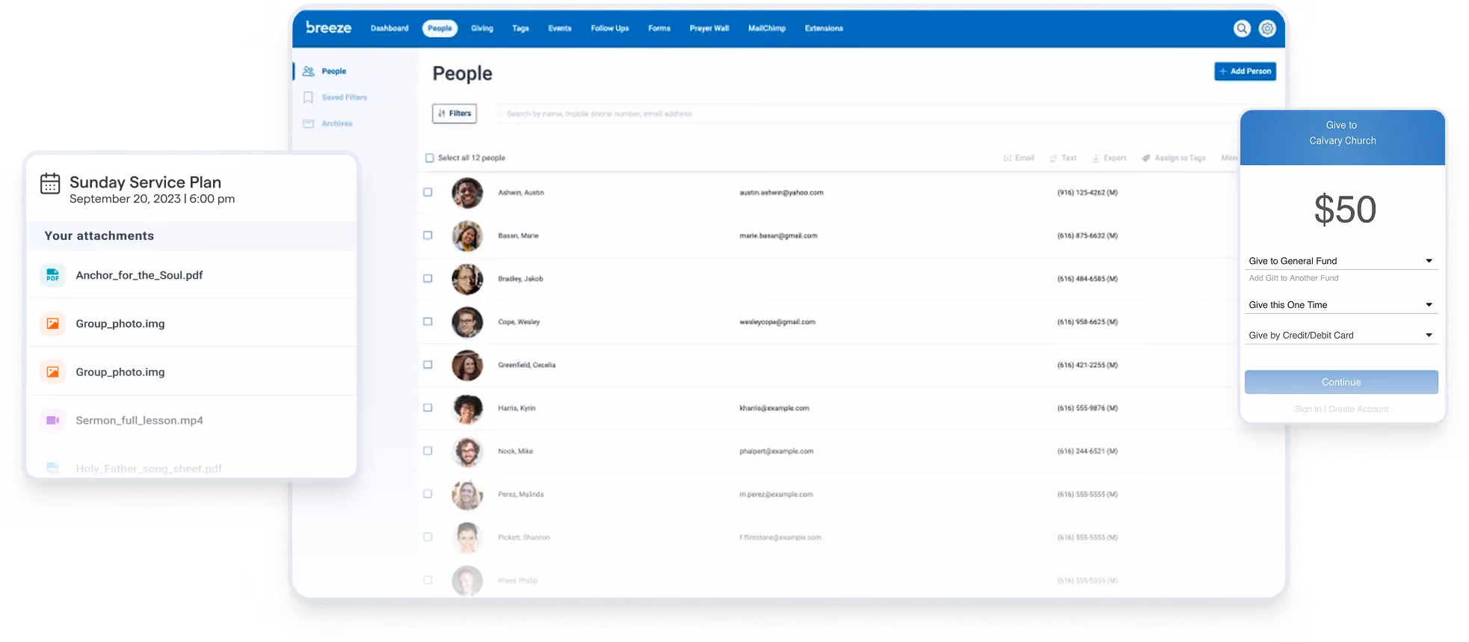
Task: Click the Archives sidebar icon
Action: coord(308,123)
